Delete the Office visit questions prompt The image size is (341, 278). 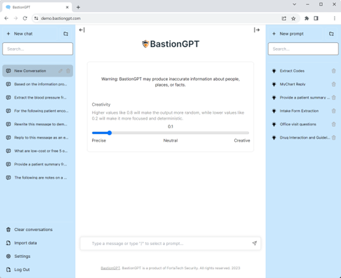pyautogui.click(x=333, y=124)
